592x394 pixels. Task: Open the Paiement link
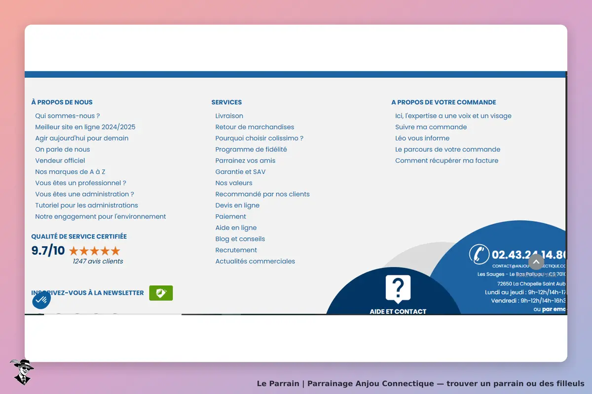point(231,217)
